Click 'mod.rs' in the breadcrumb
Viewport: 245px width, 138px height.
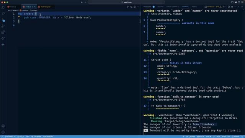(x=25, y=10)
